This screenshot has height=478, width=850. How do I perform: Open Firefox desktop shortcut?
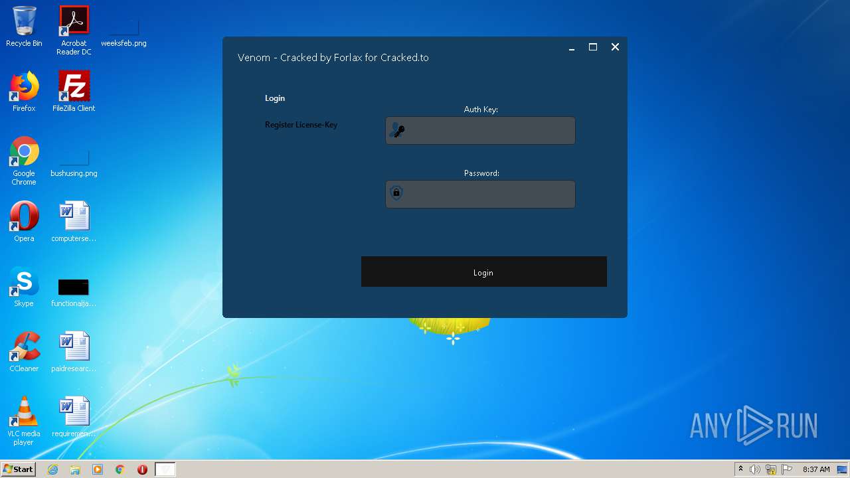click(x=24, y=92)
